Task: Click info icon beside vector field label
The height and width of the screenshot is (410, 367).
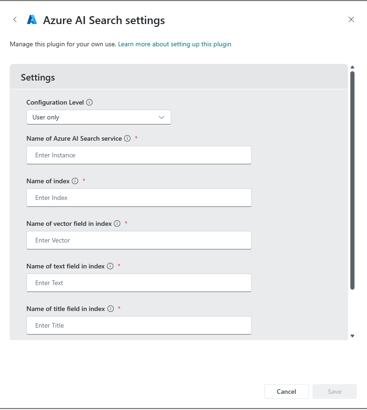Action: [x=117, y=224]
